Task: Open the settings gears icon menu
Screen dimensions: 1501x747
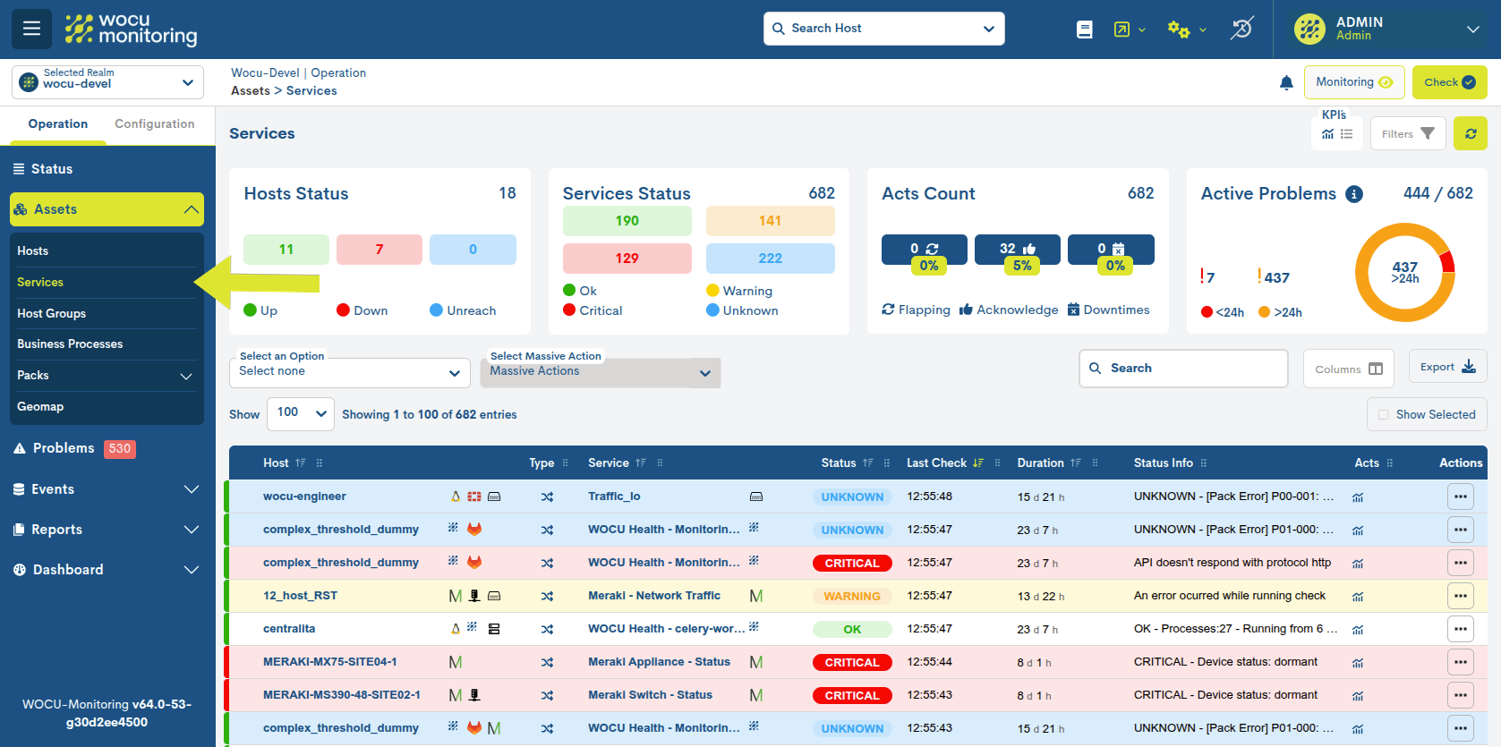Action: 1187,30
